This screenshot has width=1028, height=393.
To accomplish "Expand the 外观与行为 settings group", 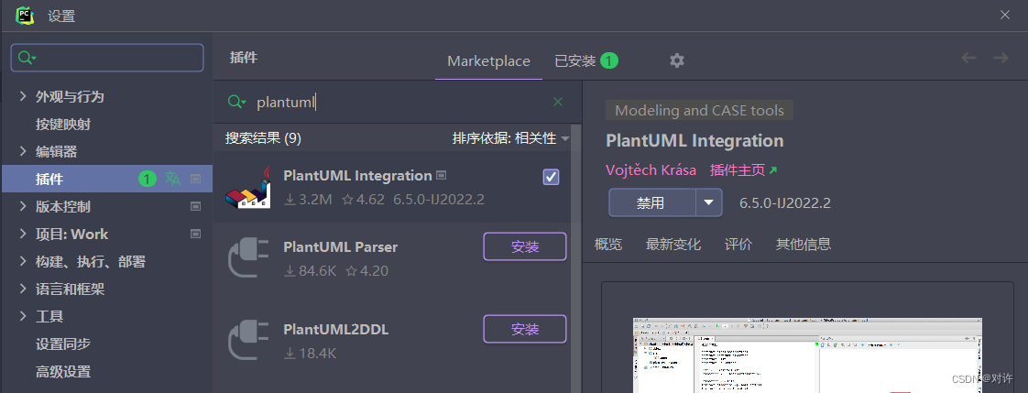I will click(23, 96).
